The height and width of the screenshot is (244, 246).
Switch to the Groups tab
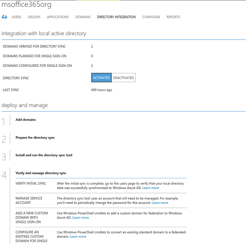34,17
